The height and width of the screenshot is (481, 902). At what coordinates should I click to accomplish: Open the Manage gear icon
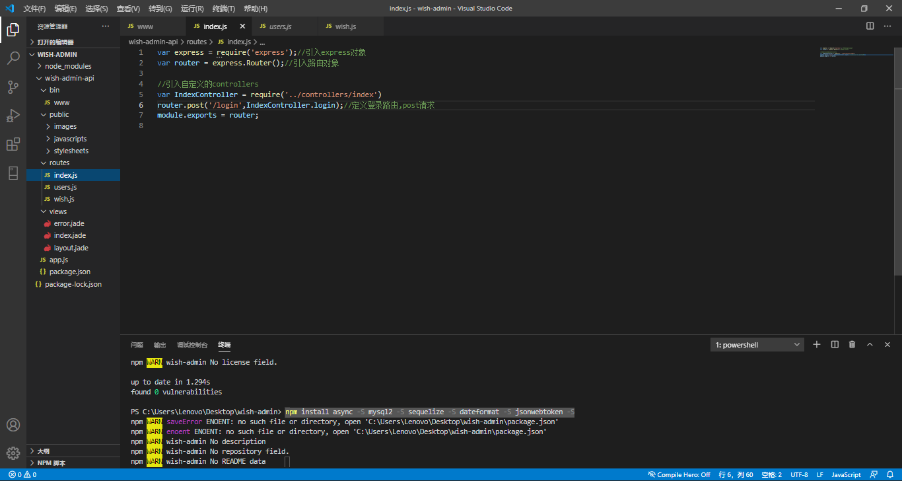[13, 453]
